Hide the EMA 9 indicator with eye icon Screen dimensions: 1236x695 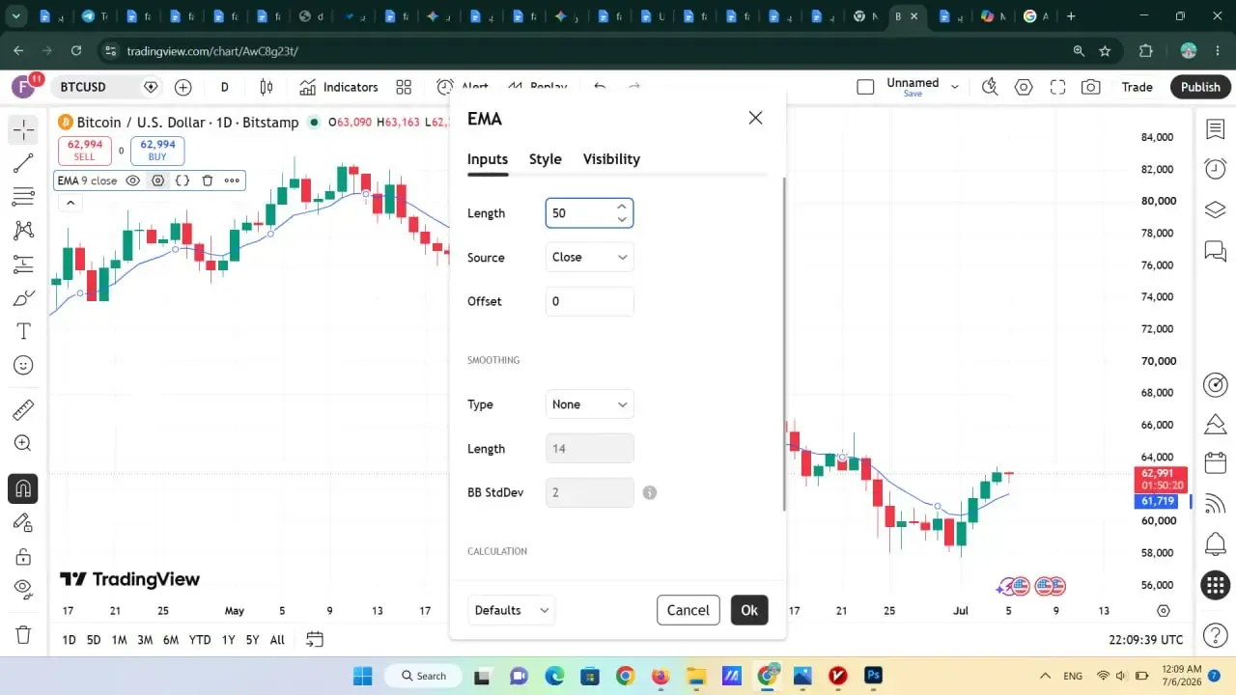click(133, 181)
